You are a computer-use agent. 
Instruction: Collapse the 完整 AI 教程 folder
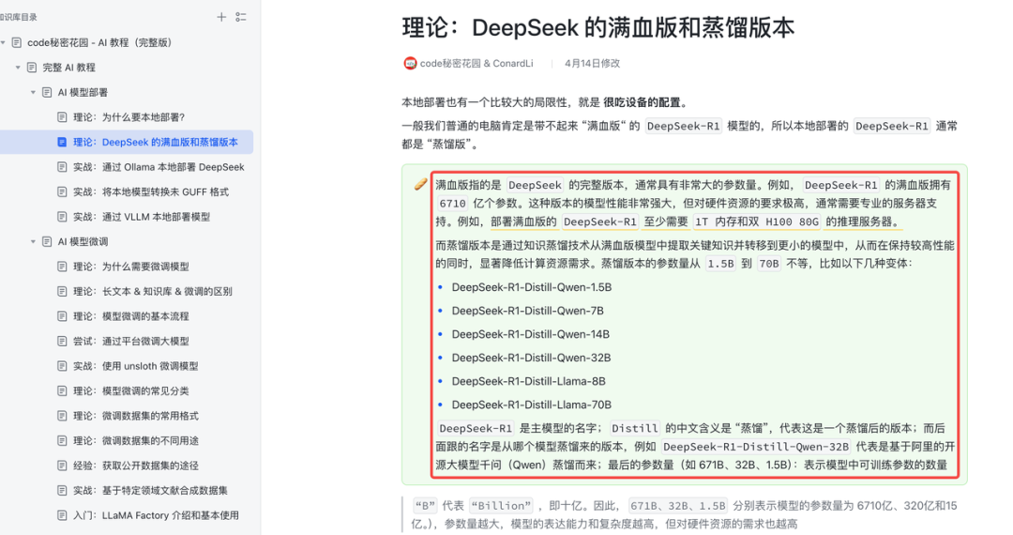[18, 68]
